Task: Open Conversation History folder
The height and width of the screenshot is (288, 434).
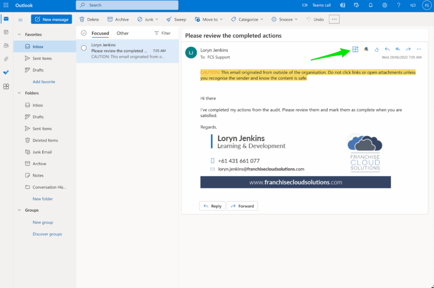Action: coord(45,187)
